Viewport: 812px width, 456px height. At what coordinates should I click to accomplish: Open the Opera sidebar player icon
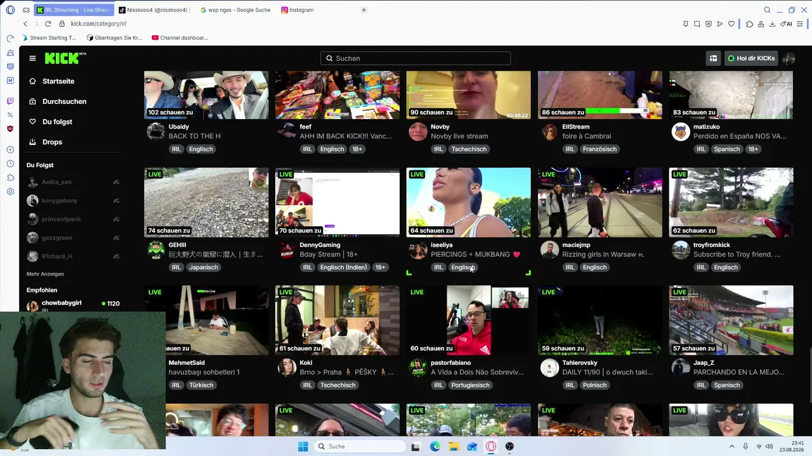point(10,150)
